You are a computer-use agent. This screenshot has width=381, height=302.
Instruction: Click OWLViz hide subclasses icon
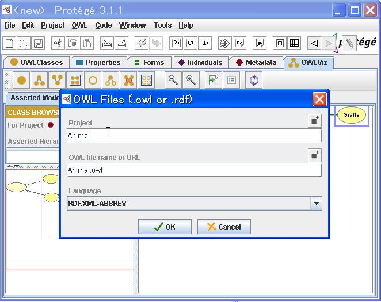pos(111,80)
